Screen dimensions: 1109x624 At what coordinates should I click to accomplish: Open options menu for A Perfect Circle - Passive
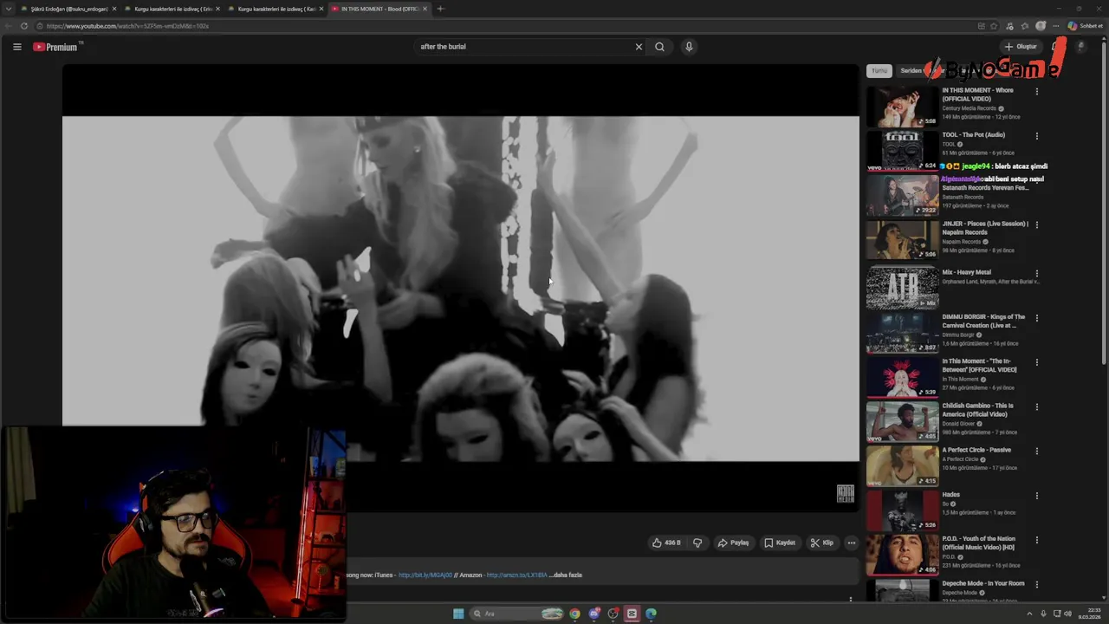1037,451
